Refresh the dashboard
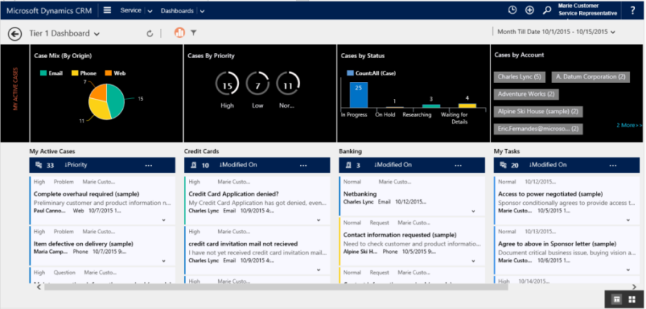The image size is (646, 309). click(150, 33)
